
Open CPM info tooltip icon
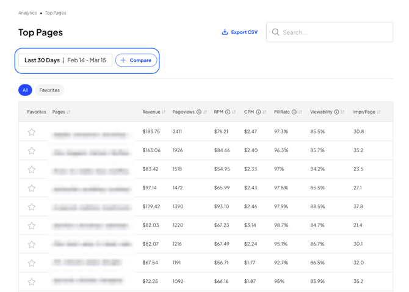click(x=258, y=112)
